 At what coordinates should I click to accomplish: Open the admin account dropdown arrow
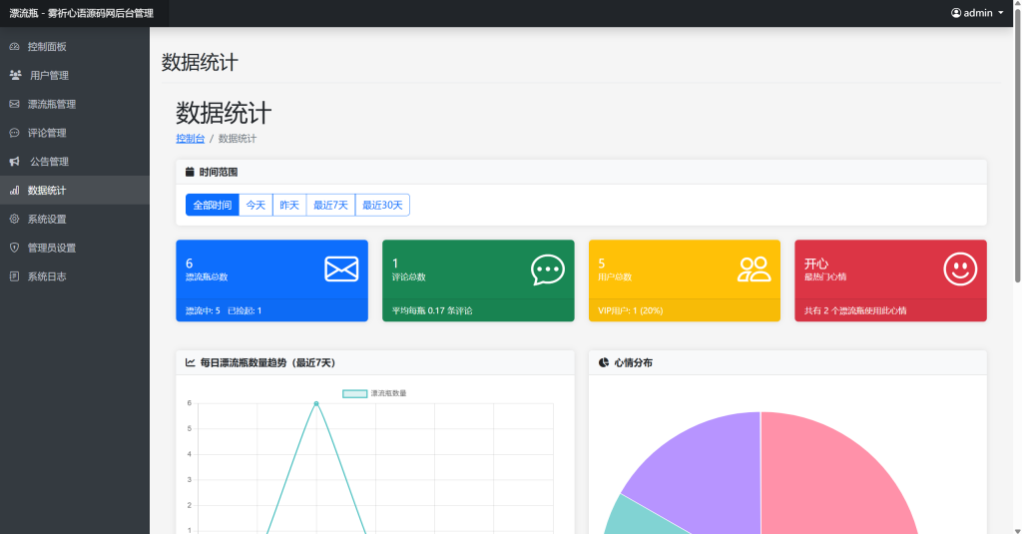1000,13
